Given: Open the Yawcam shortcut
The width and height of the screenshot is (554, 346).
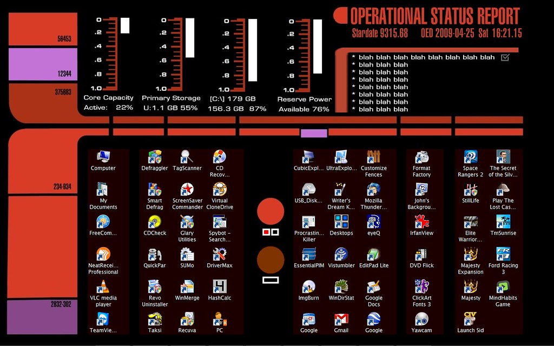Looking at the screenshot, I should [x=421, y=320].
